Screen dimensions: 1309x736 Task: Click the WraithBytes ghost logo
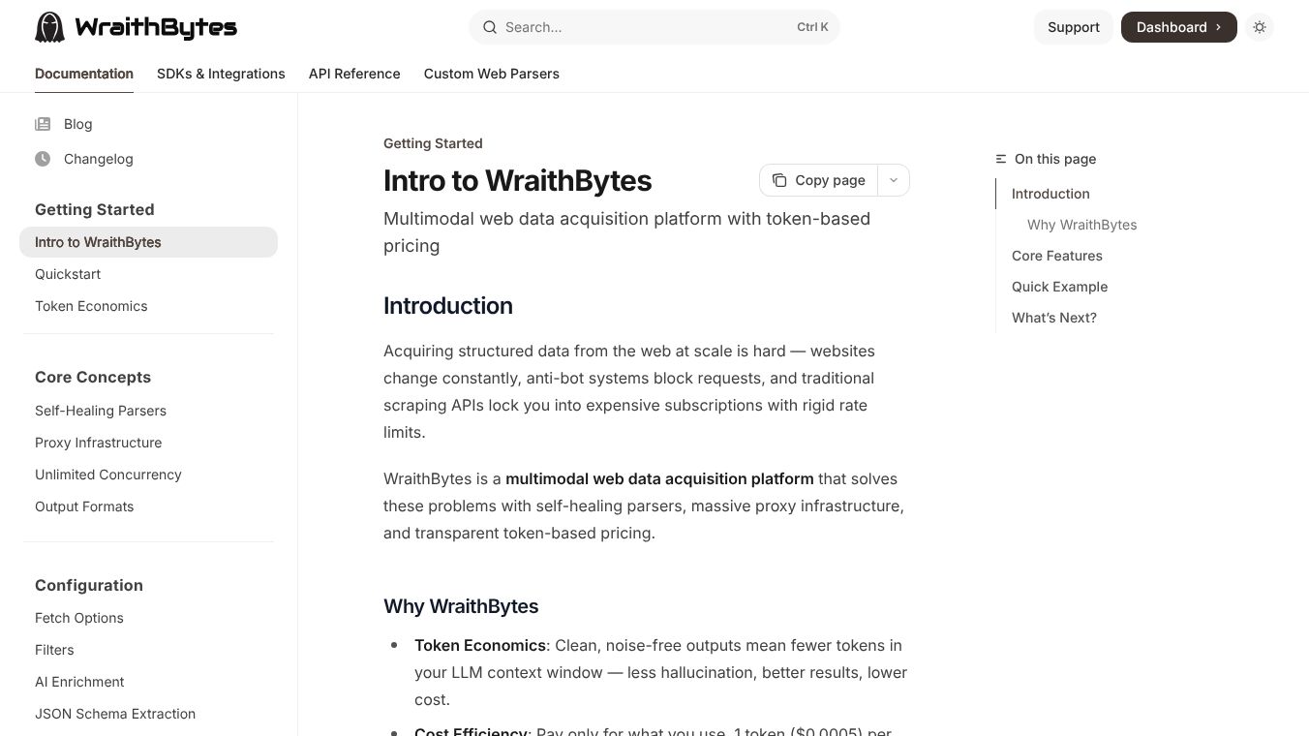tap(49, 26)
